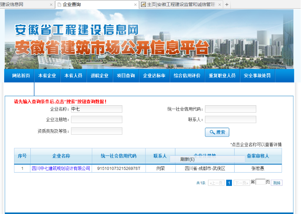Choose 刷新(E) from the context menu
Image resolution: width=301 pixels, height=214 pixels.
coord(188,159)
